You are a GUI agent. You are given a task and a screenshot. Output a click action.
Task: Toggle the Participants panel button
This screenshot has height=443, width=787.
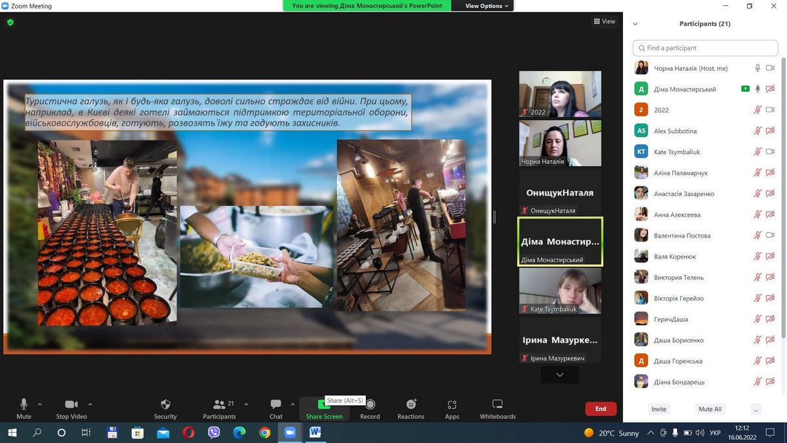(x=218, y=405)
